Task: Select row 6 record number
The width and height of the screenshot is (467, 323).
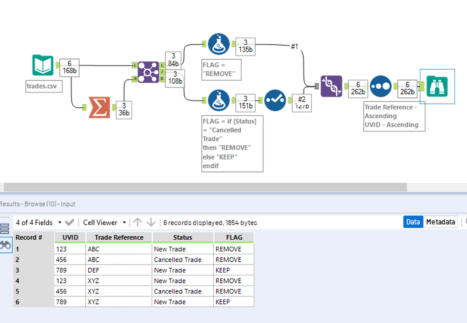Action: point(34,302)
